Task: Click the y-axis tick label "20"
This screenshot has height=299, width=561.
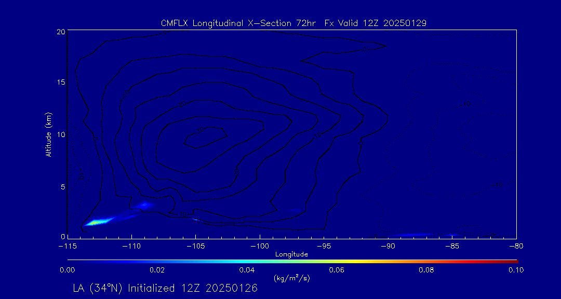Action: [61, 32]
